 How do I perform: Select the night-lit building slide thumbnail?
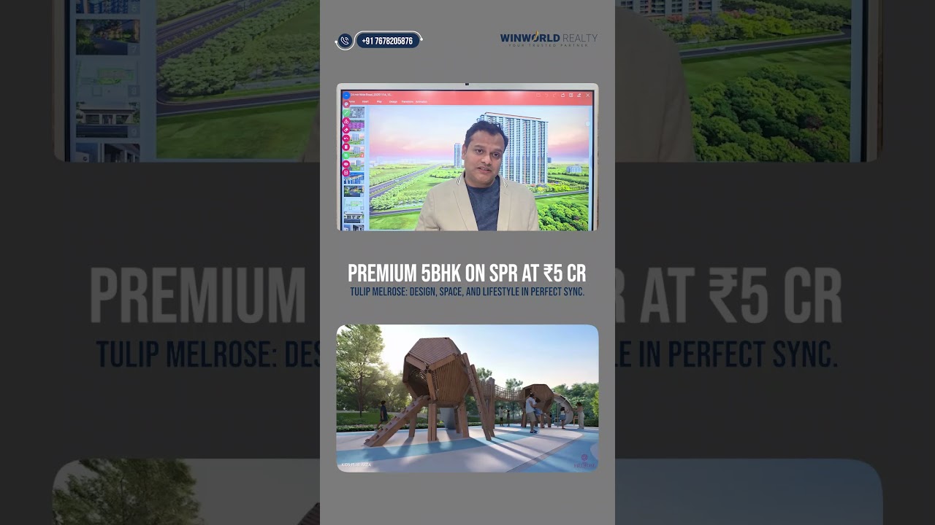coord(354,191)
